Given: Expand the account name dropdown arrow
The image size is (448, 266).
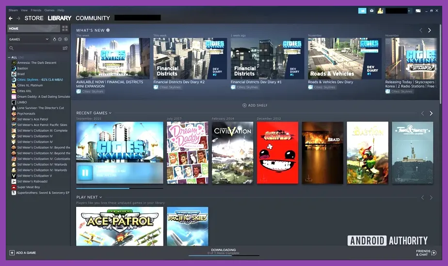Looking at the screenshot, I should 409,11.
